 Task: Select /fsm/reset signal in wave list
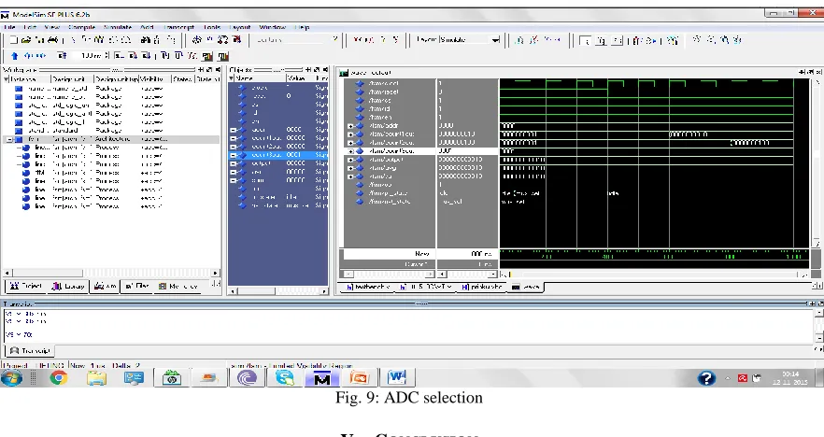click(x=383, y=92)
